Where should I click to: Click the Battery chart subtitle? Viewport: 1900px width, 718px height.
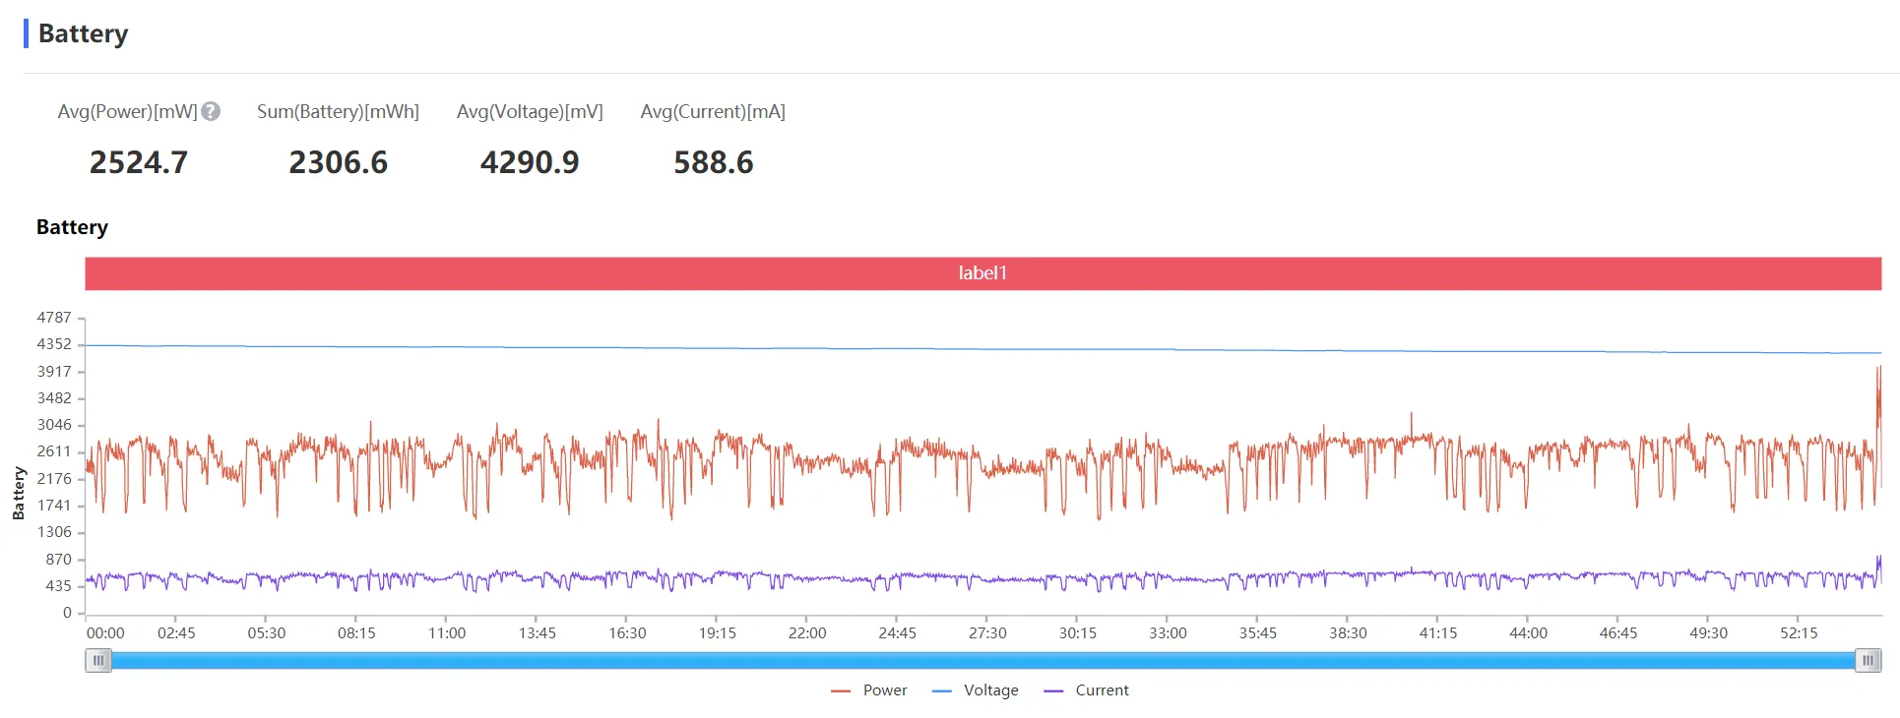pyautogui.click(x=72, y=227)
